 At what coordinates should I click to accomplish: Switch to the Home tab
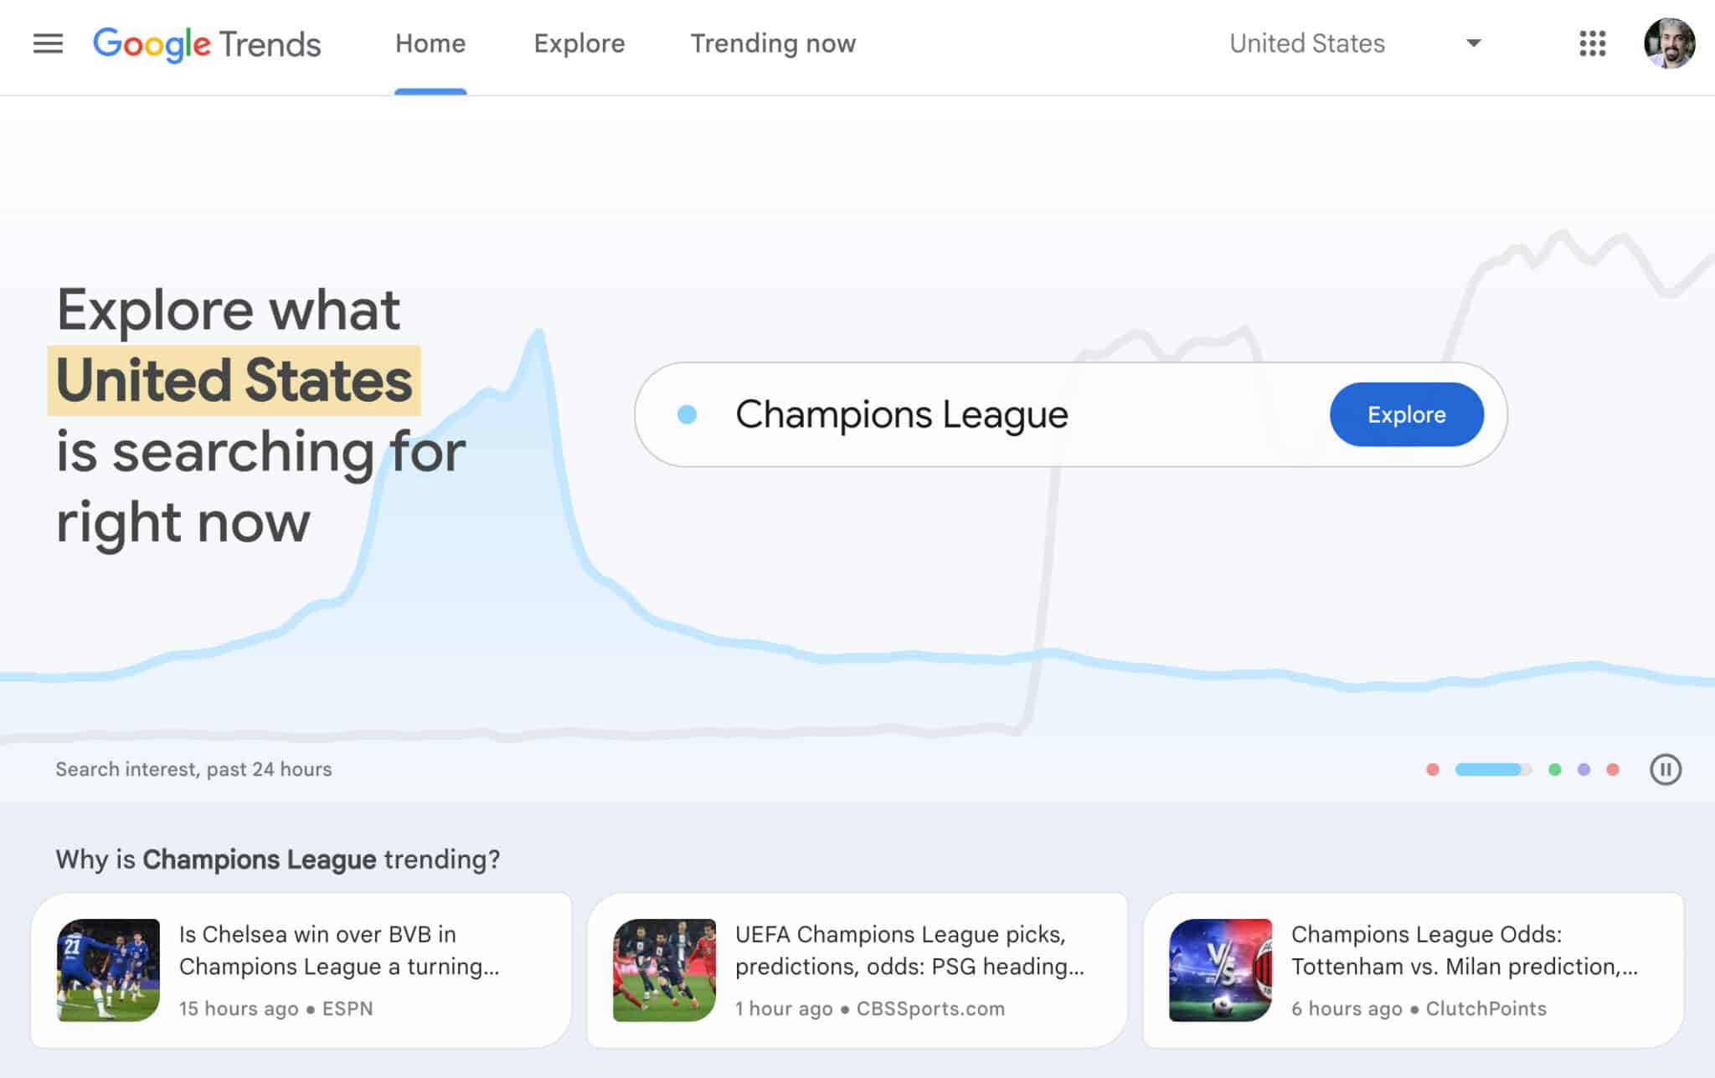pyautogui.click(x=430, y=44)
